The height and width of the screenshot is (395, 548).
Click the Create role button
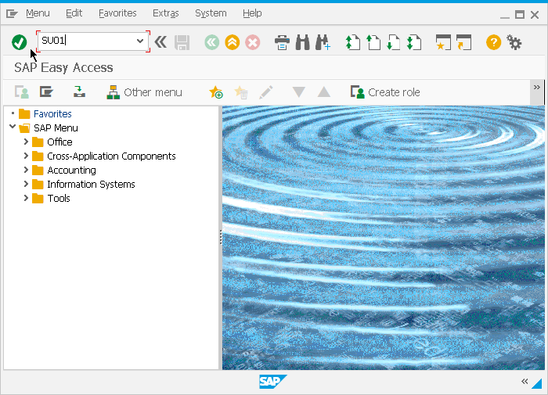tap(385, 92)
